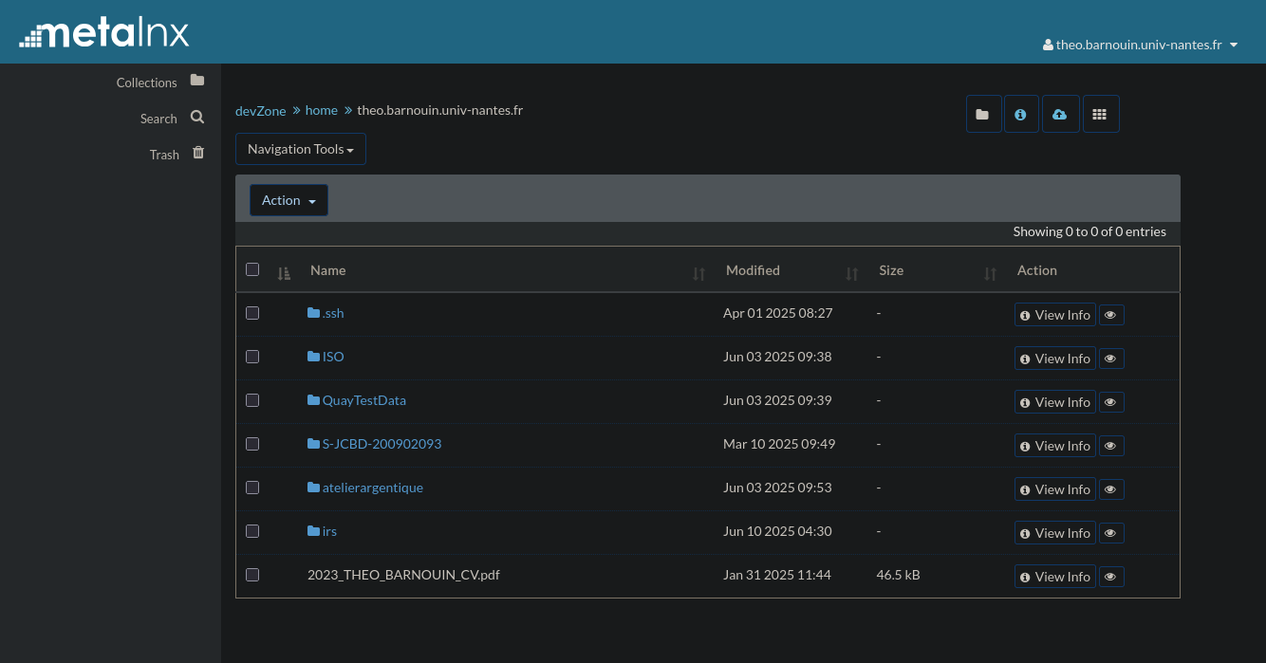1266x663 pixels.
Task: Open collection info via the info icon button
Action: (1021, 114)
